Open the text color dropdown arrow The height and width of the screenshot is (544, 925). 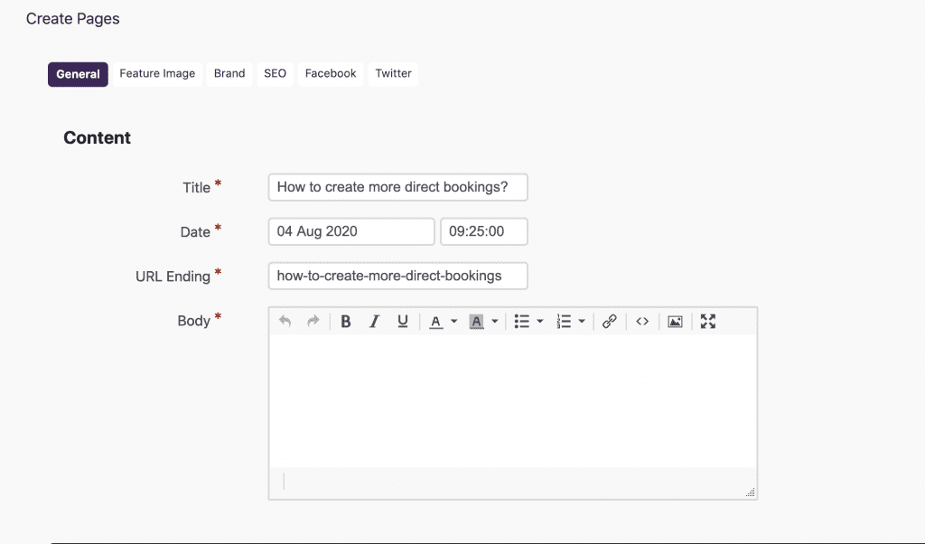tap(453, 322)
